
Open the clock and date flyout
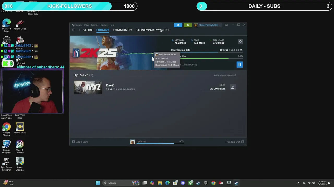click(322, 183)
